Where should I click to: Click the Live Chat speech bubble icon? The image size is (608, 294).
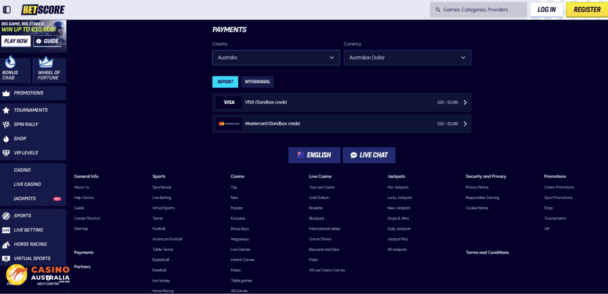click(x=354, y=155)
